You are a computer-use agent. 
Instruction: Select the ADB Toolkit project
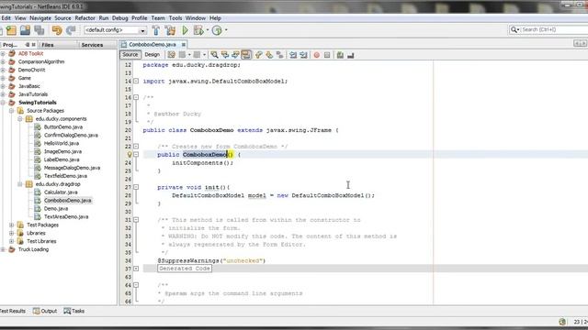tap(30, 53)
